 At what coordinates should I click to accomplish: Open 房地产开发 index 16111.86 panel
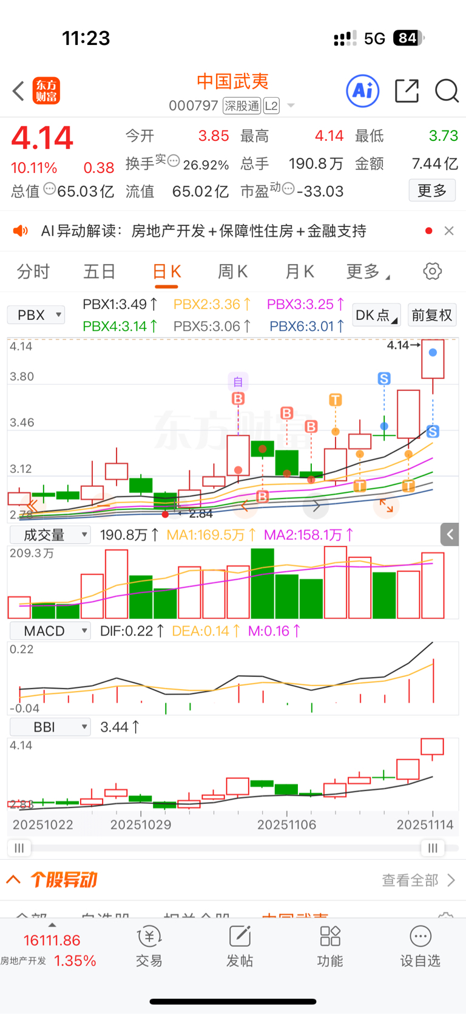click(x=50, y=950)
